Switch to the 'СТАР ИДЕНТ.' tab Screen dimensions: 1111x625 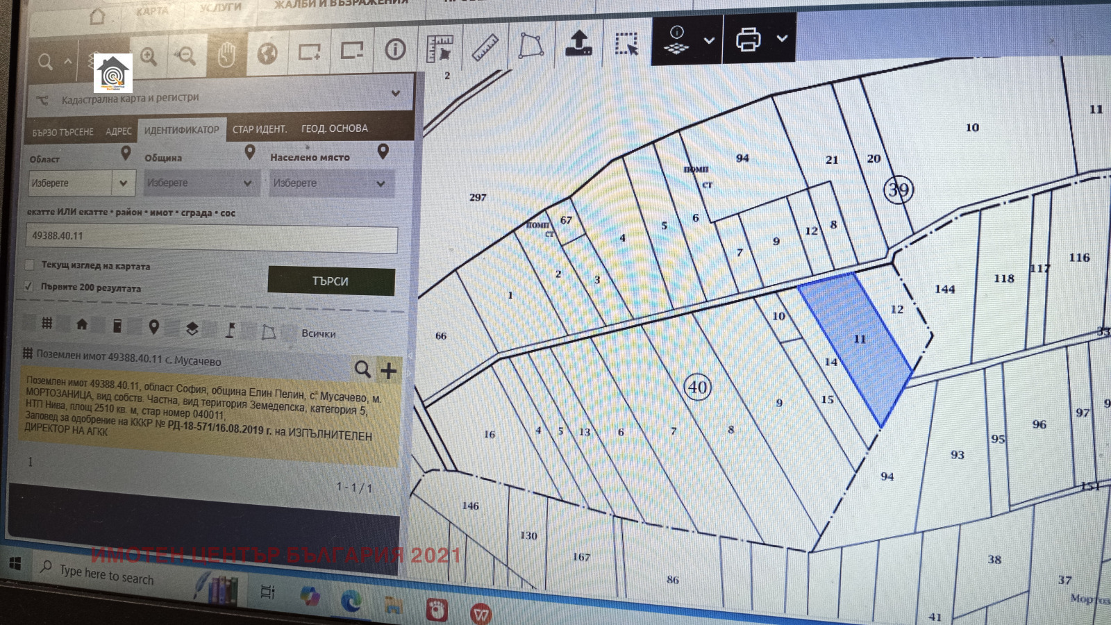pos(259,129)
